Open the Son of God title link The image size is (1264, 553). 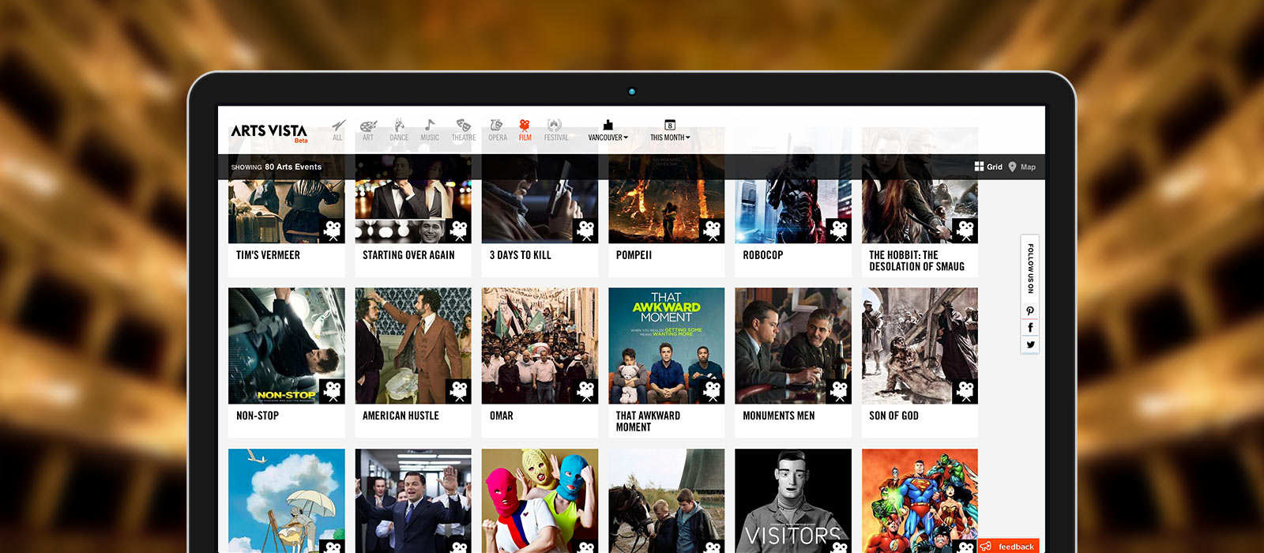pyautogui.click(x=893, y=416)
